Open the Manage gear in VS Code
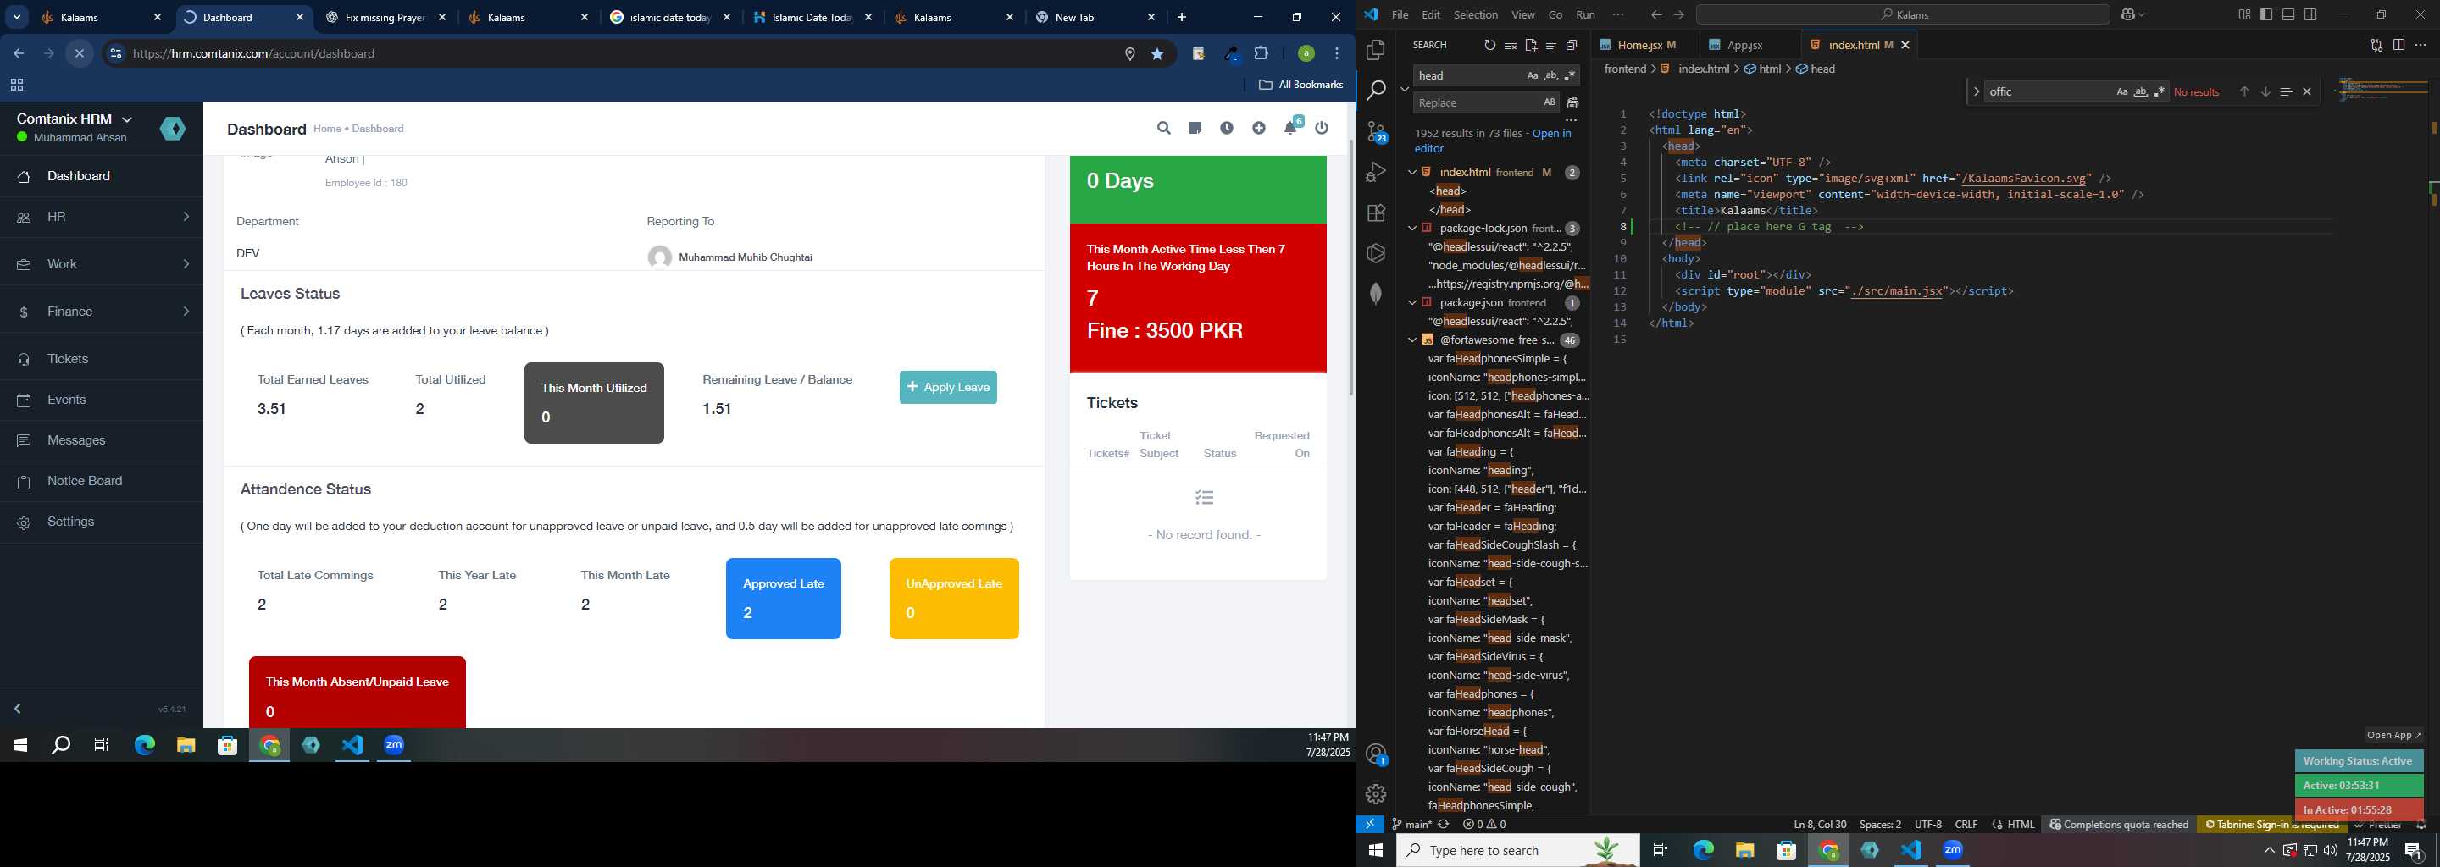 click(x=1375, y=794)
